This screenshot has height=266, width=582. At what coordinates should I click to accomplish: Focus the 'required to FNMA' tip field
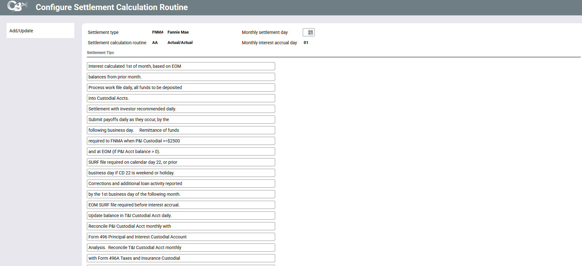point(181,141)
